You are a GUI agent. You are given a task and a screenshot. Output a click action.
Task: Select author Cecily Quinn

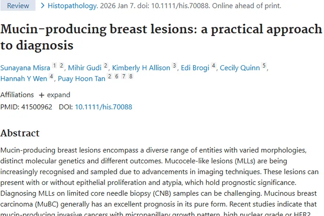point(240,67)
